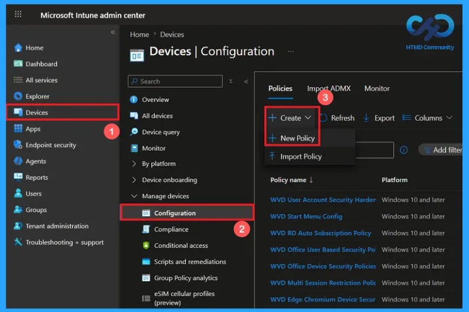Click the All devices icon in submenu
This screenshot has width=469, height=312.
pos(134,115)
